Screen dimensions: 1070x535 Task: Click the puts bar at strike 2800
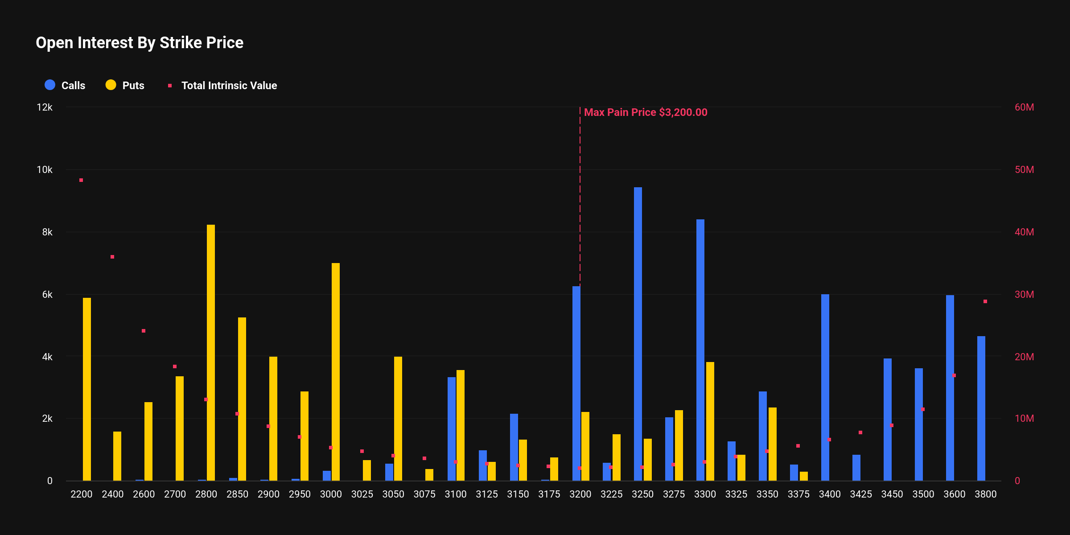tap(211, 352)
